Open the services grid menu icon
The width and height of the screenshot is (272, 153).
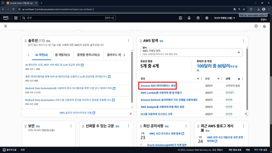point(16,18)
